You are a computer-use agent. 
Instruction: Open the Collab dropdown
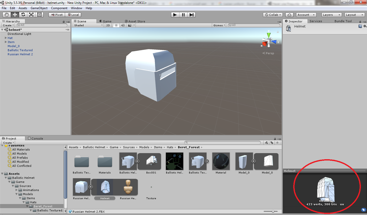coord(273,15)
